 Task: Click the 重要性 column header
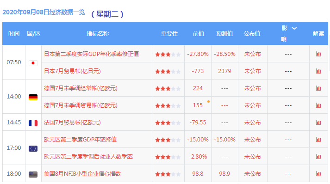(169, 34)
